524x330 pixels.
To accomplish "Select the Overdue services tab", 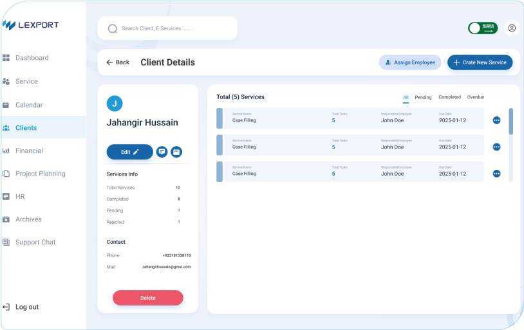I will tap(476, 97).
